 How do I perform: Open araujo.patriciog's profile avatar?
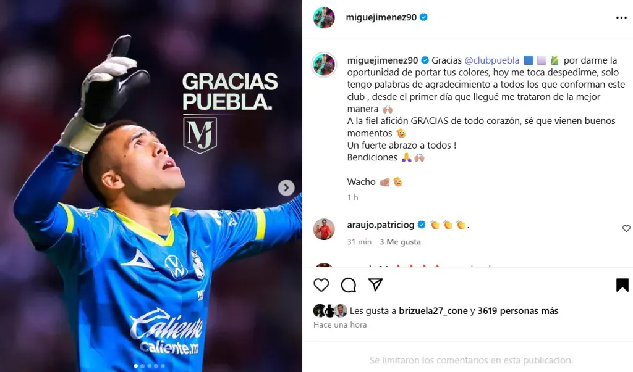coord(324,229)
